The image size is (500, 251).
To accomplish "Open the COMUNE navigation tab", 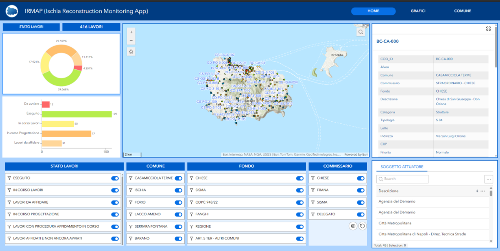I will [x=462, y=11].
